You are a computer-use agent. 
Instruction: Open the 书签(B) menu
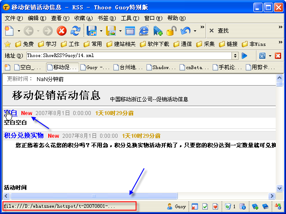[107, 18]
